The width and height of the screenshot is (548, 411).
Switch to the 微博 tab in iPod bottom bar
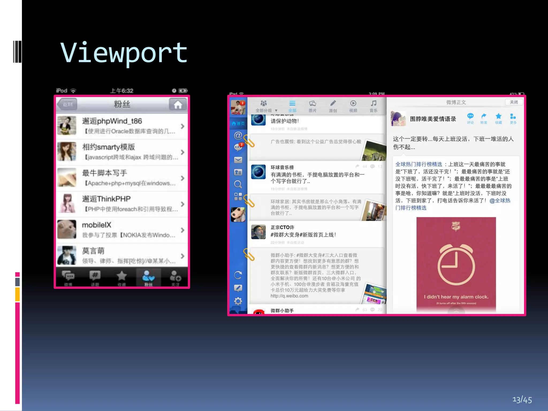pyautogui.click(x=68, y=277)
